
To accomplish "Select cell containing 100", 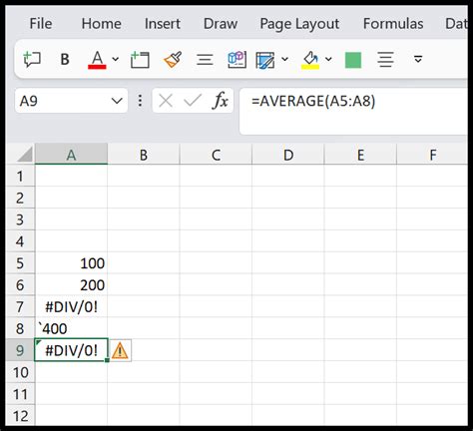I will (x=71, y=263).
